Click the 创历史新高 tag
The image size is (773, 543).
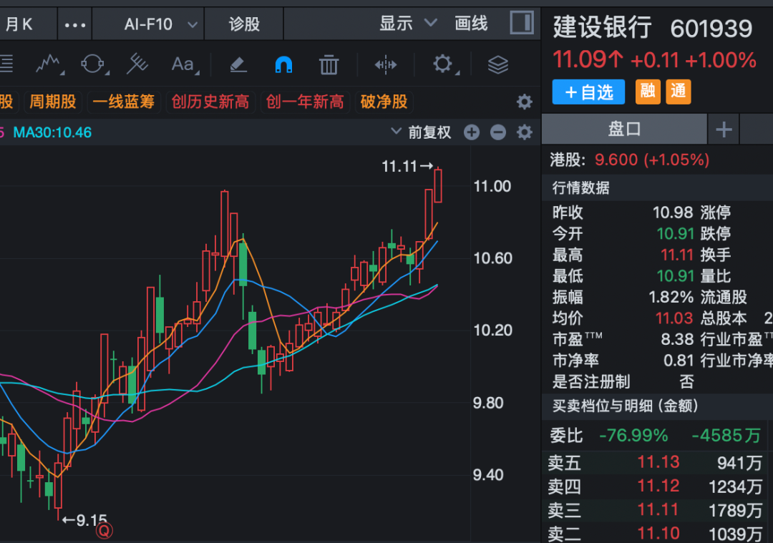[210, 102]
